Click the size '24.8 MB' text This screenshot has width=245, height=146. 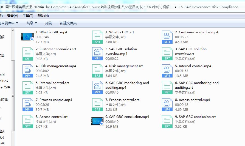click(42, 76)
